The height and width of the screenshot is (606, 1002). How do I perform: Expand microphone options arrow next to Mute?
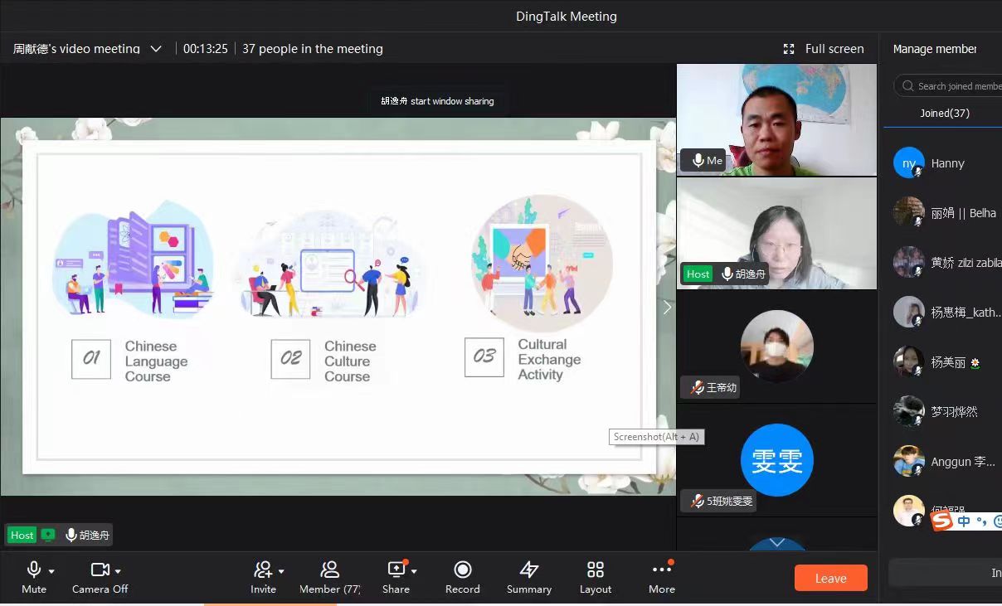click(x=51, y=571)
